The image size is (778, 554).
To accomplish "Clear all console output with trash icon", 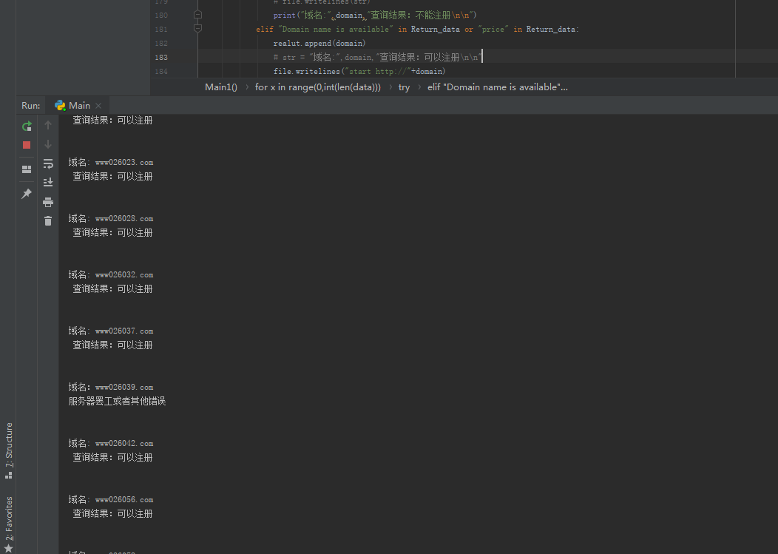I will pyautogui.click(x=48, y=221).
